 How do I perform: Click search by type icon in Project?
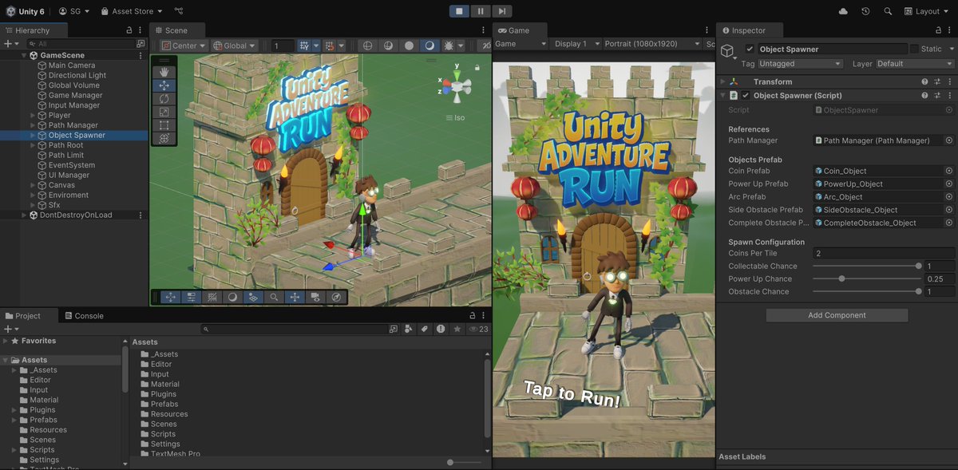click(409, 329)
